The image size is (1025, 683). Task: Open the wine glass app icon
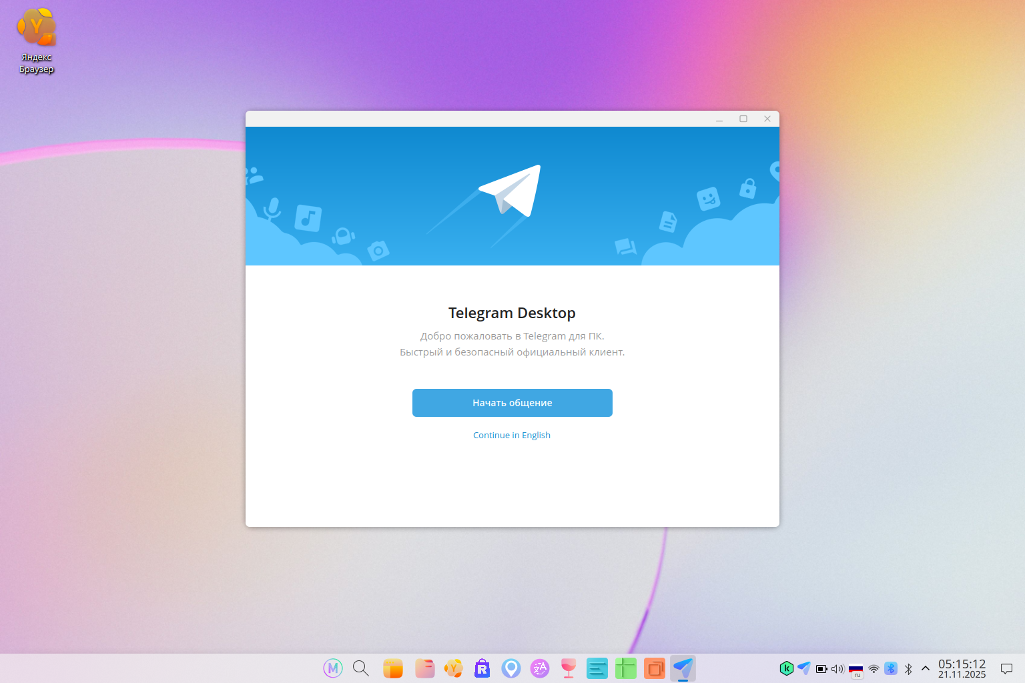(x=569, y=668)
